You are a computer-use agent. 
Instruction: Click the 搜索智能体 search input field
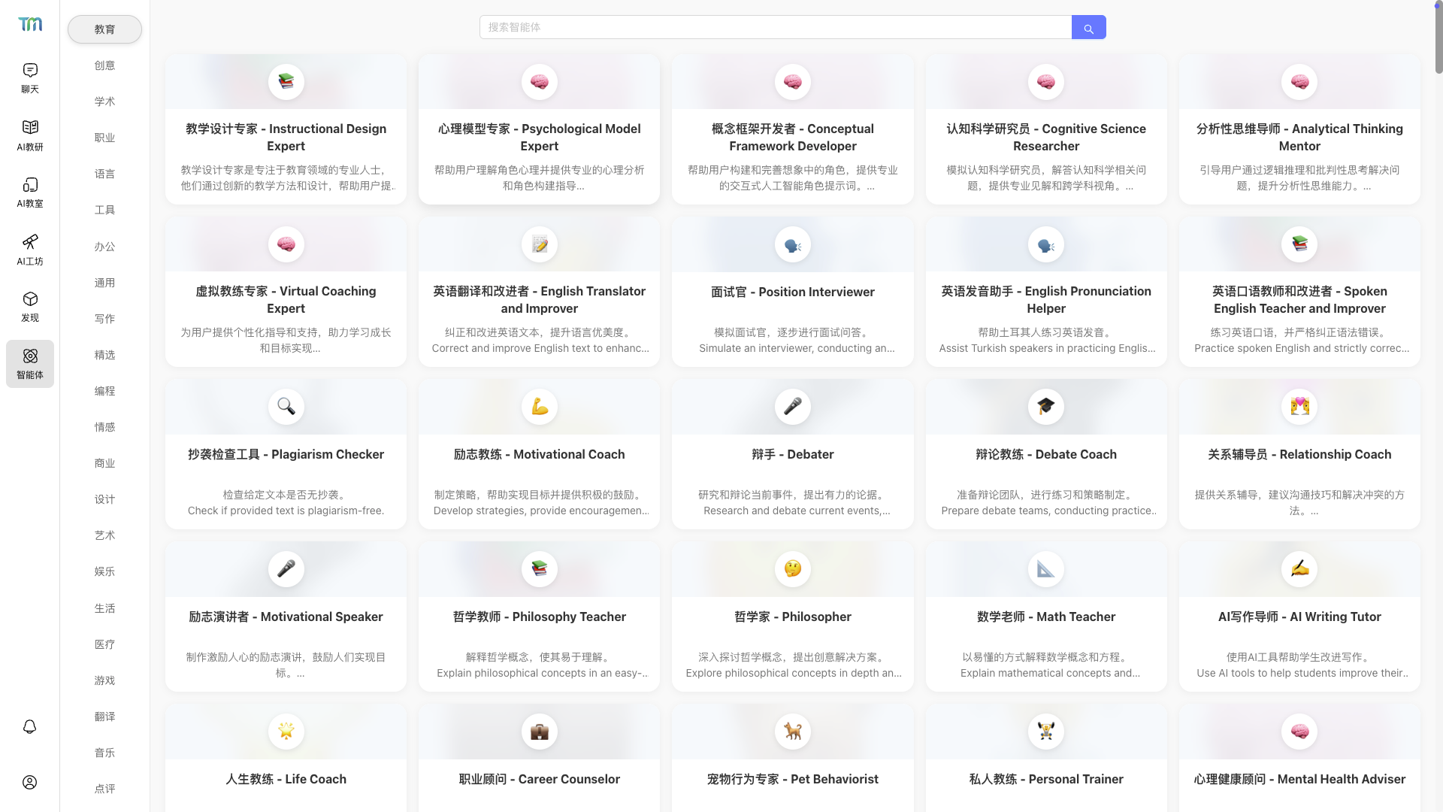click(774, 28)
